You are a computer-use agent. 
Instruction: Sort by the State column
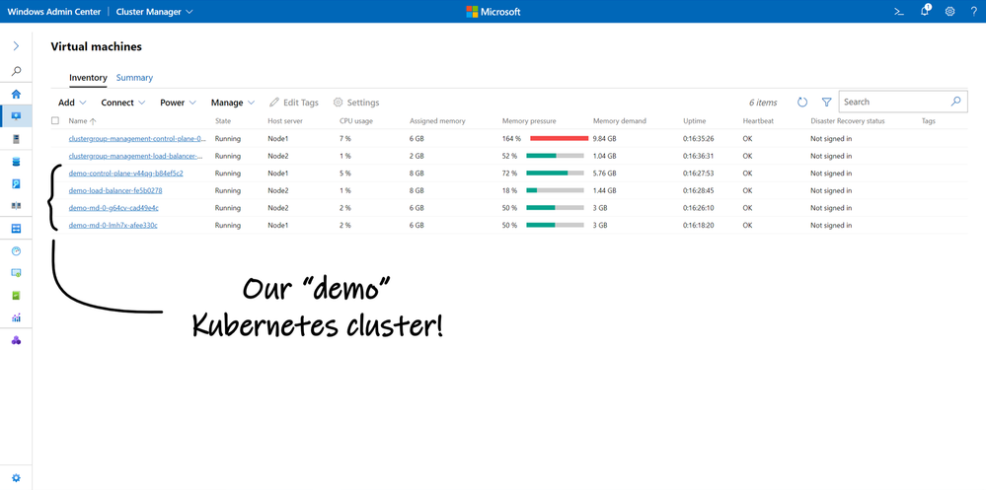coord(223,120)
